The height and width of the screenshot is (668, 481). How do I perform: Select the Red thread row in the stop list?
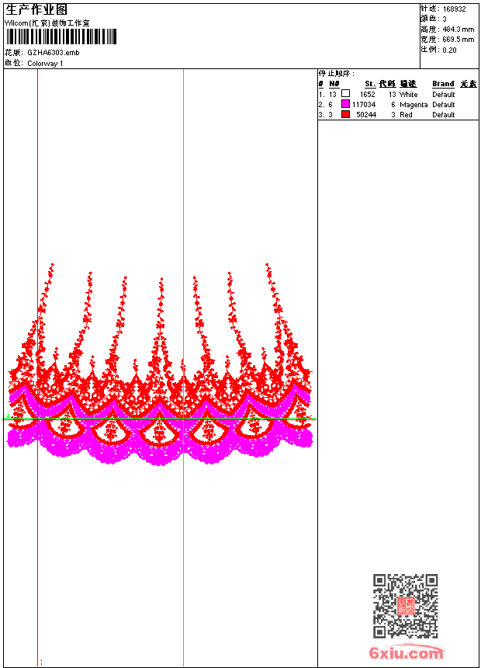(x=397, y=115)
